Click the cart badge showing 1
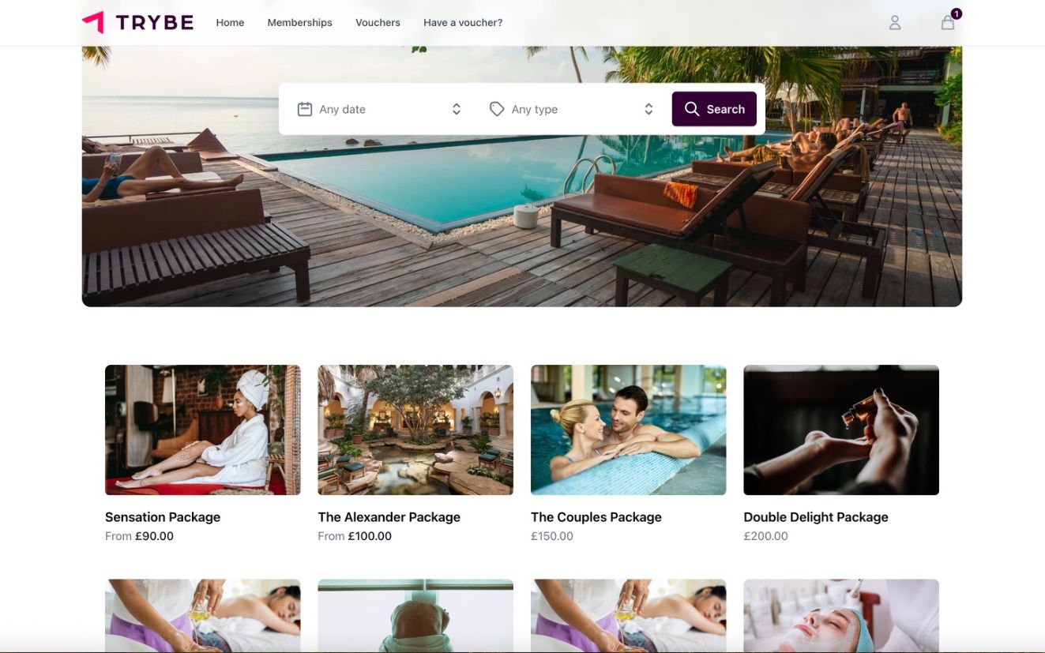 [x=957, y=13]
